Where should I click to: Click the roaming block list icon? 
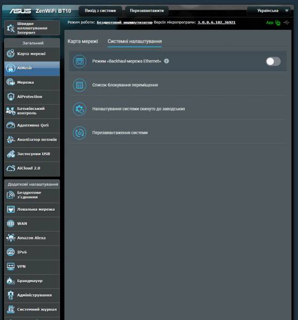pos(80,85)
